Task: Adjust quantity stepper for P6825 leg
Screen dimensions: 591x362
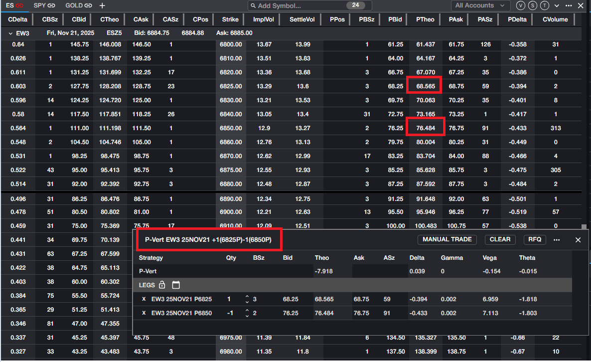Action: click(247, 299)
